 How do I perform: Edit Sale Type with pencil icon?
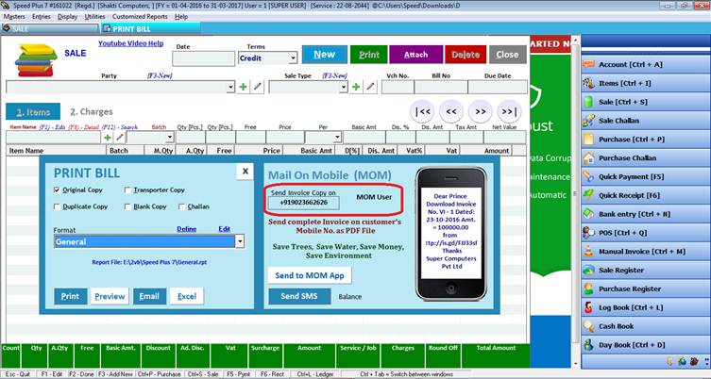click(371, 87)
